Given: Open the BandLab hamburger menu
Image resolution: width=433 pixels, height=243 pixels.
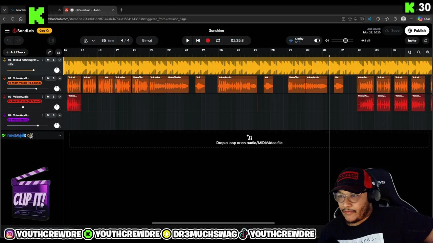Looking at the screenshot, I should 7,31.
